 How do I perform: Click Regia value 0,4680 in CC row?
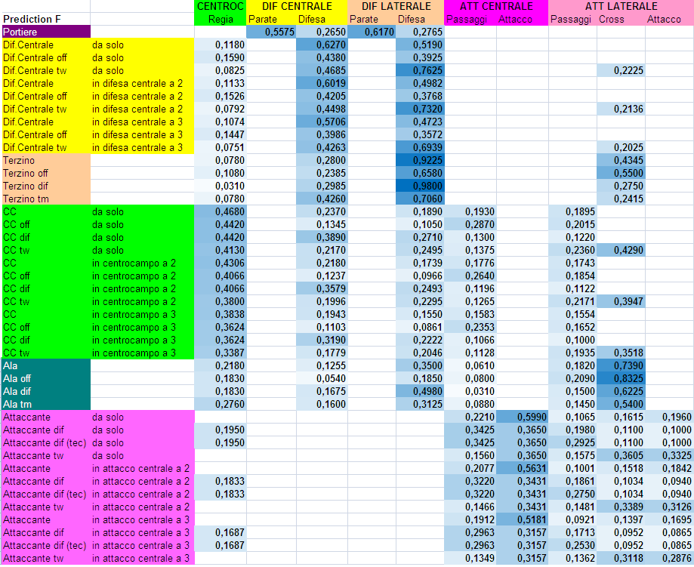coord(221,211)
